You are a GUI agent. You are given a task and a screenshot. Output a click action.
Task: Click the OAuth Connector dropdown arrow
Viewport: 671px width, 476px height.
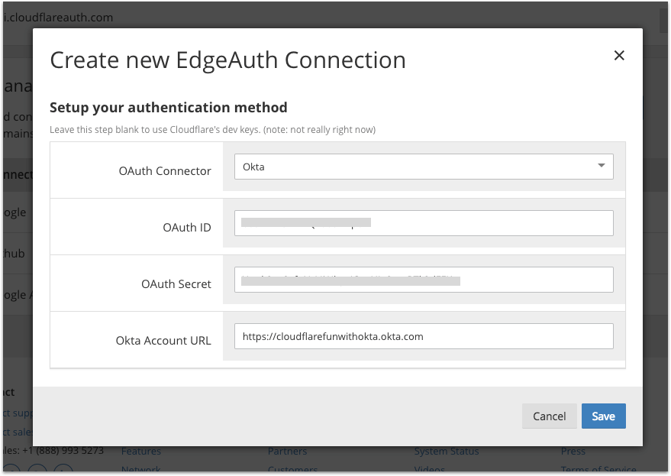pyautogui.click(x=602, y=166)
